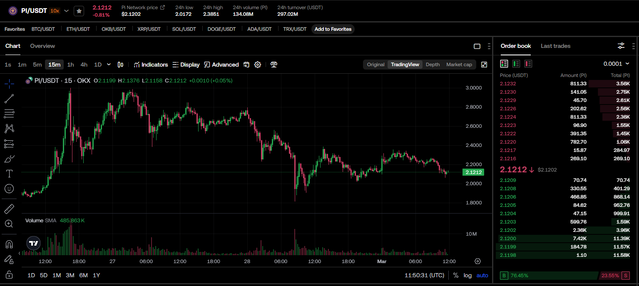Screen dimensions: 639x286
Task: Open the compare symbols scale icon
Action: 274,65
